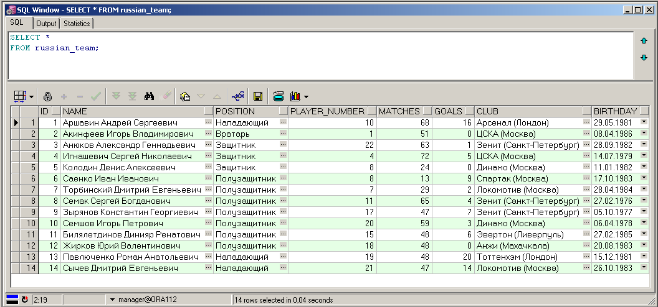The height and width of the screenshot is (307, 658).
Task: Jump to next statement with down arrow
Action: click(644, 58)
